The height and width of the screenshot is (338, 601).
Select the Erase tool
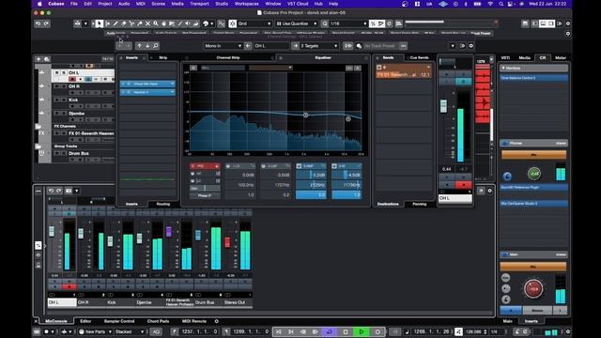123,23
